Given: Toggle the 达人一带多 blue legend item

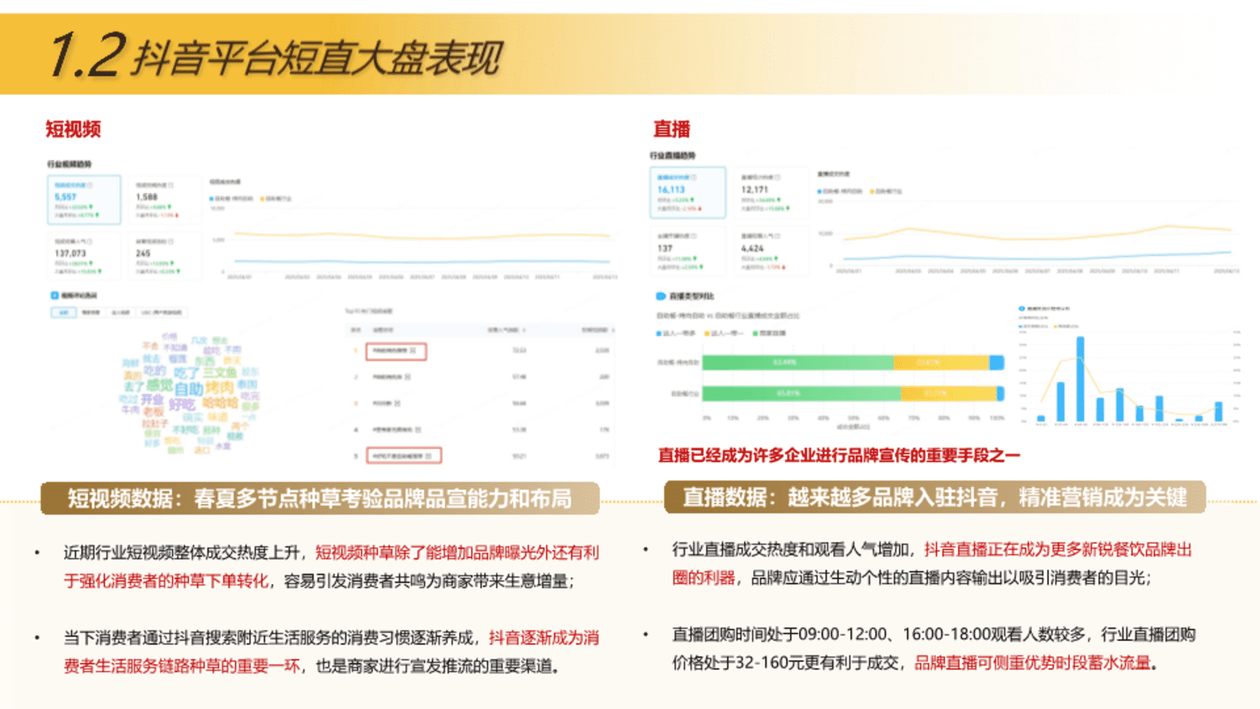Looking at the screenshot, I should click(x=676, y=333).
